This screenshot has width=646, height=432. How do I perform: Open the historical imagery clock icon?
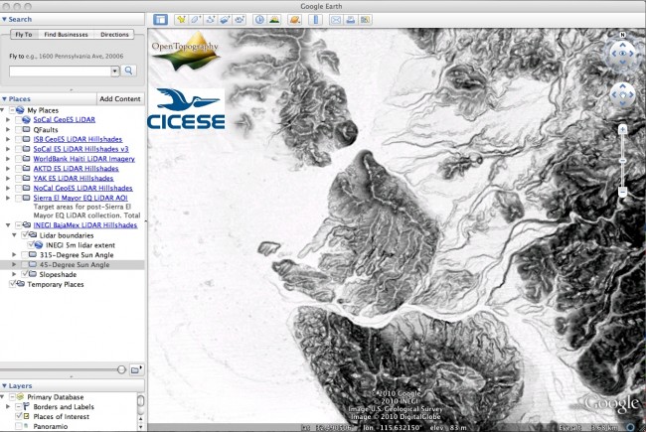[x=259, y=19]
